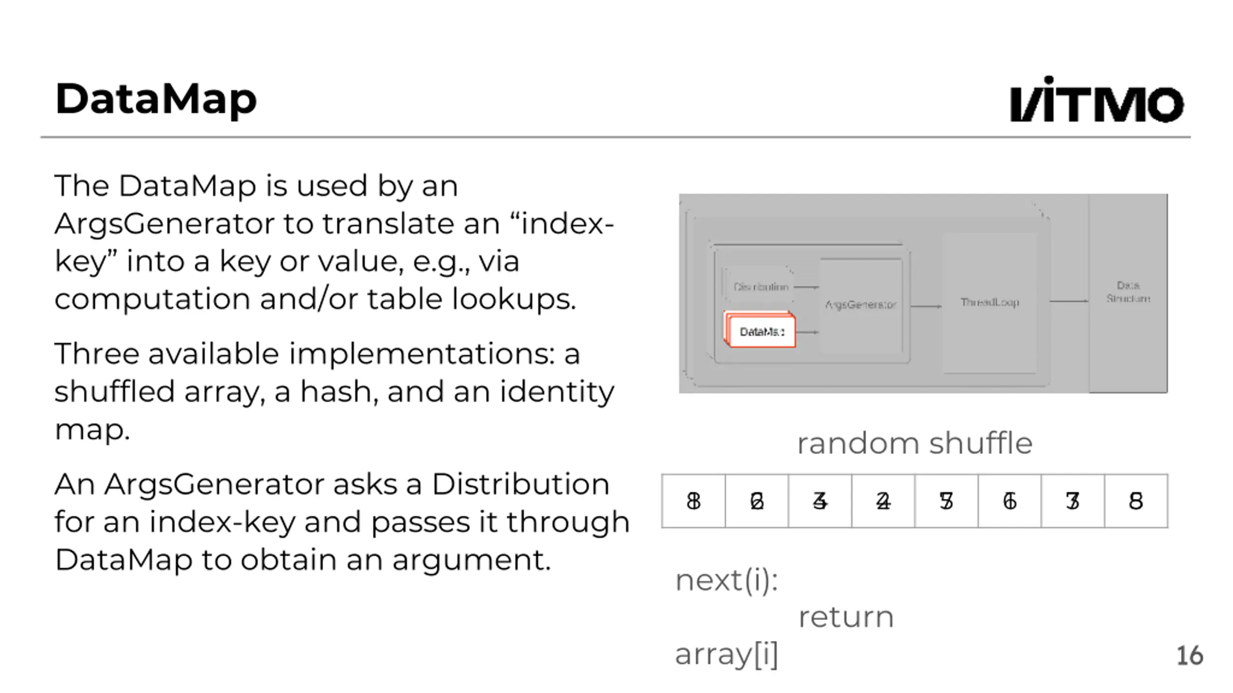Click the slide number 16
Viewport: 1233px width, 693px height.
click(x=1190, y=655)
